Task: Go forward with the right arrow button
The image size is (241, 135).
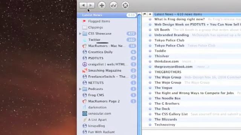Action: (x=91, y=5)
